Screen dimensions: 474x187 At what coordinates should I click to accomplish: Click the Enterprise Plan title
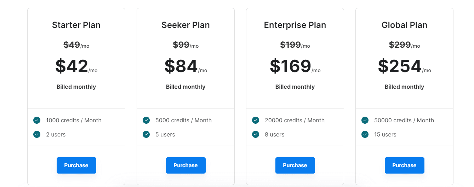pos(295,25)
